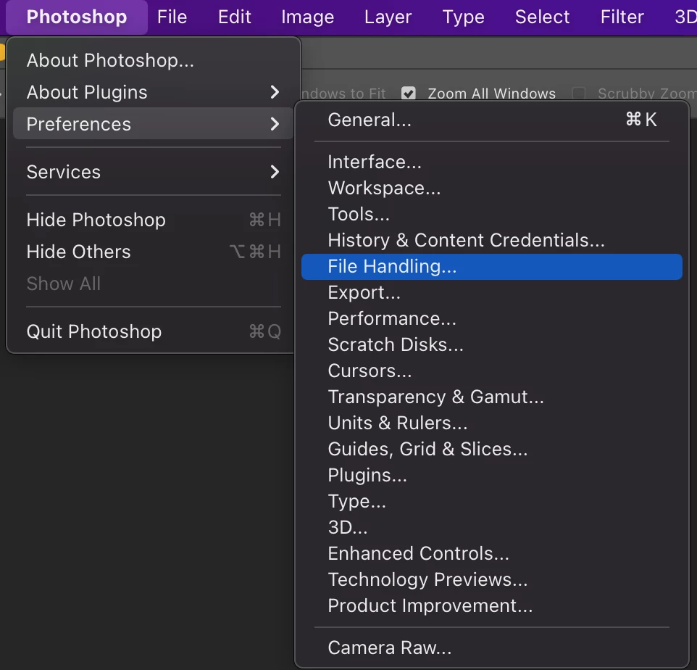Open Units & Rulers preferences
This screenshot has width=697, height=670.
pos(398,423)
